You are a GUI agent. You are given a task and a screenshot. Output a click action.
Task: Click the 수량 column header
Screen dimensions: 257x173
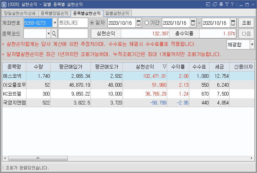pos(38,67)
